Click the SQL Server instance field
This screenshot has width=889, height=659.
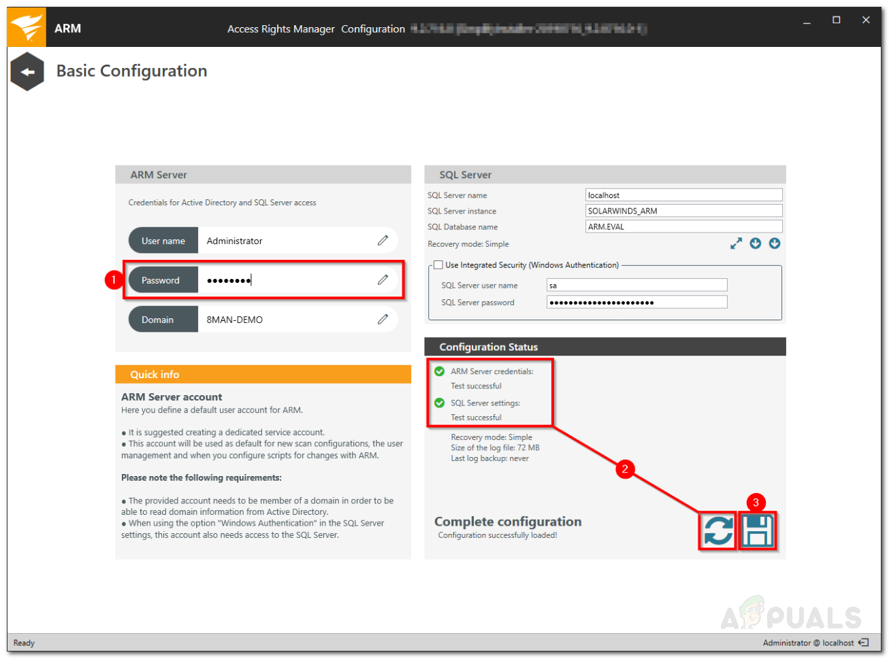[x=684, y=211]
